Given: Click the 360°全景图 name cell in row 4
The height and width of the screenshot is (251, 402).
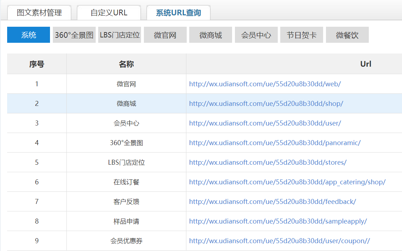Looking at the screenshot, I should (126, 143).
